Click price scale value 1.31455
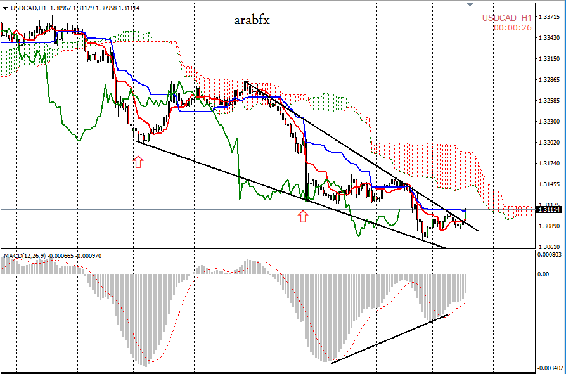The height and width of the screenshot is (374, 566). coord(549,184)
